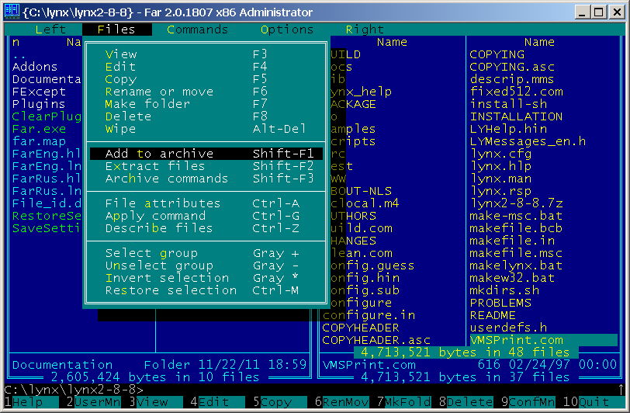Choose File attributes menu entry

click(206, 203)
